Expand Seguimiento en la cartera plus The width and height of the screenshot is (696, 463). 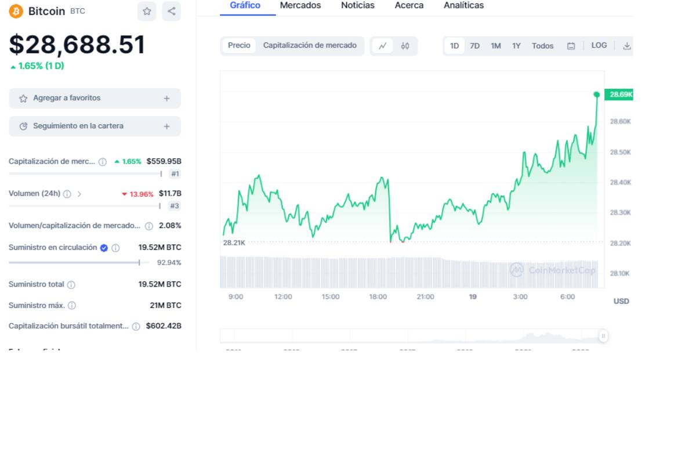pos(166,126)
